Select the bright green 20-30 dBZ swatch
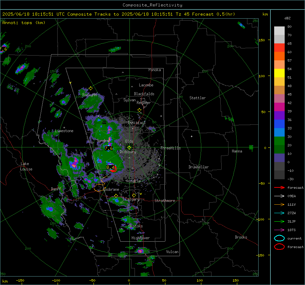This screenshot has height=285, width=305. [x=279, y=141]
